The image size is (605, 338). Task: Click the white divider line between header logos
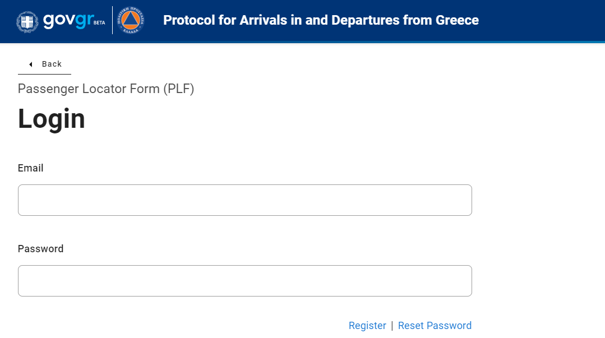pyautogui.click(x=112, y=20)
